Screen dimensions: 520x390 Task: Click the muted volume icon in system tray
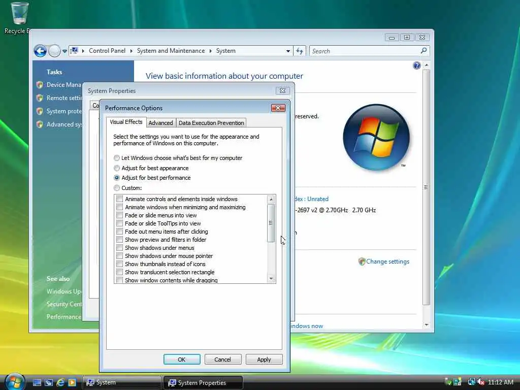pos(480,382)
